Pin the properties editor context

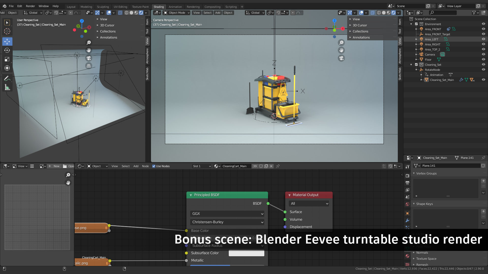coord(483,158)
